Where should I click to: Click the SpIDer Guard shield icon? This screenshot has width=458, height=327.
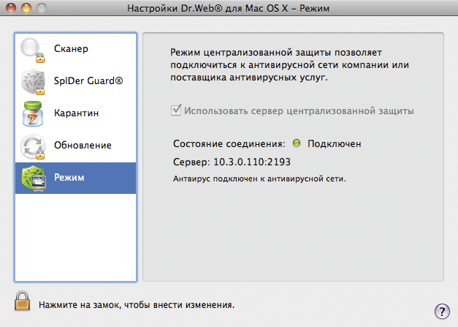click(33, 82)
